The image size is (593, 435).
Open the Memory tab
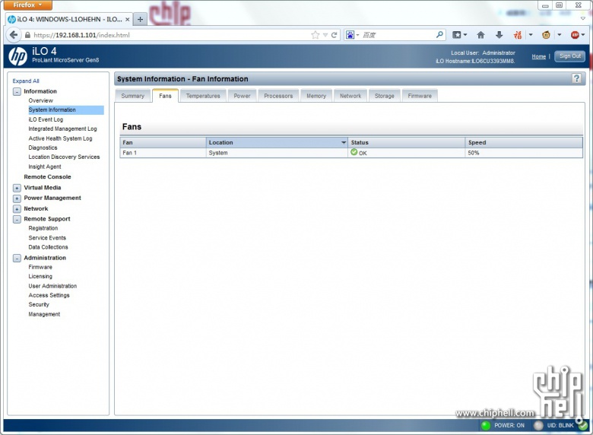(x=316, y=96)
